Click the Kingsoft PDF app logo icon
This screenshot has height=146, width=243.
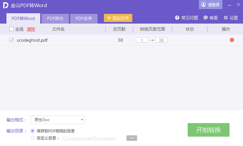pyautogui.click(x=5, y=5)
